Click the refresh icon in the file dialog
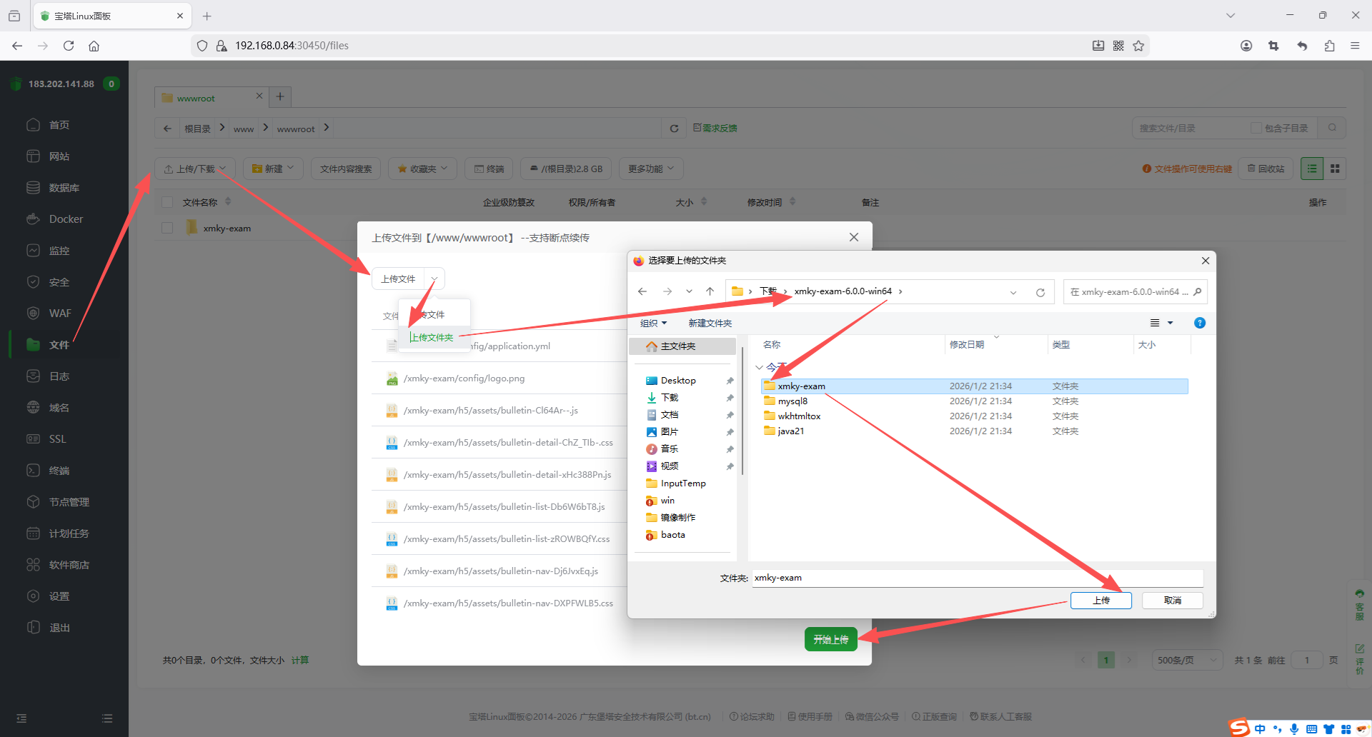This screenshot has height=737, width=1372. [x=1040, y=292]
